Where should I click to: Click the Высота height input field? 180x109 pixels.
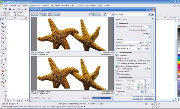132,88
